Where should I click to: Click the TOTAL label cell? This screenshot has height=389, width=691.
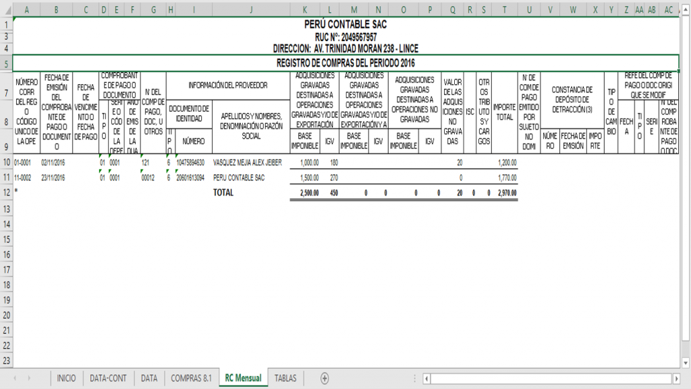[251, 193]
